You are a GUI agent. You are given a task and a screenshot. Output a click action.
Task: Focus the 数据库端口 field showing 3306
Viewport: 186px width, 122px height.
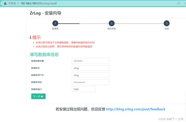(x=84, y=89)
